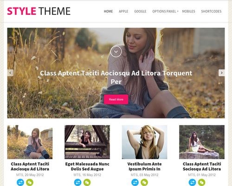Advance slider with right arrow
The height and width of the screenshot is (186, 232).
tap(221, 73)
